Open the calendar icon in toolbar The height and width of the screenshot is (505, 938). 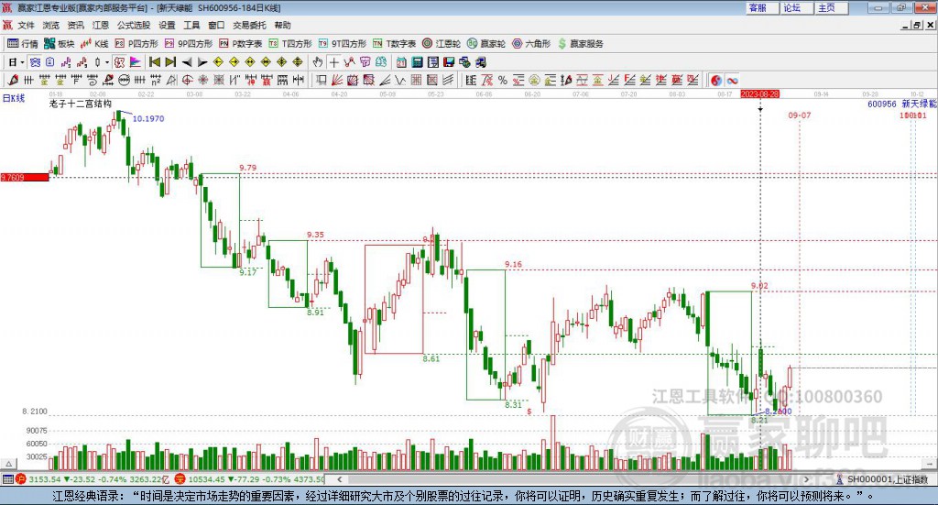[x=401, y=62]
